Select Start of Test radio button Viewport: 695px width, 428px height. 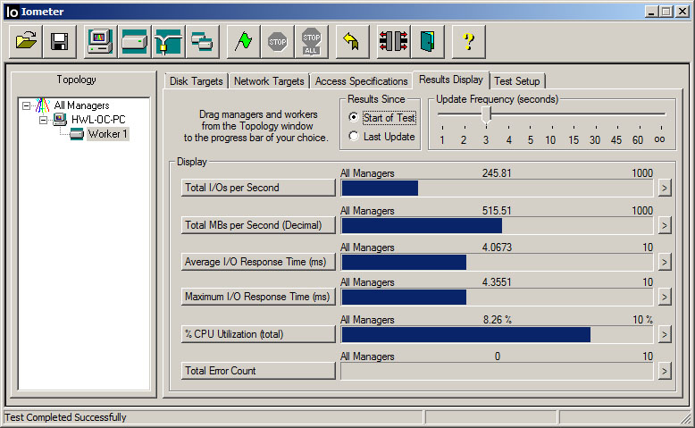coord(353,117)
